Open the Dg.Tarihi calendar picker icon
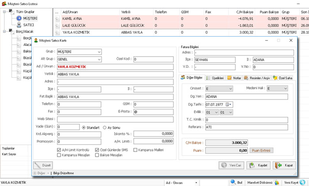 pos(228,105)
